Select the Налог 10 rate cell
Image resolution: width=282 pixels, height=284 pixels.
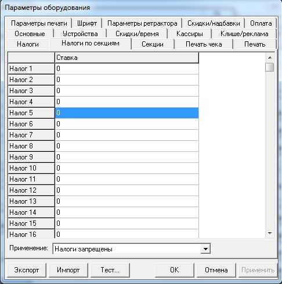point(126,168)
